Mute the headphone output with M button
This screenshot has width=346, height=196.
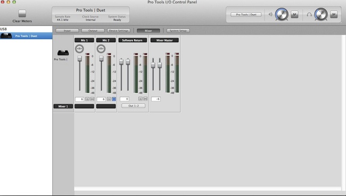tap(334, 14)
